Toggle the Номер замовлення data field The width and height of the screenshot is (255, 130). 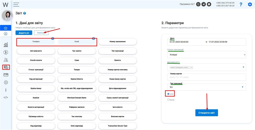(x=118, y=42)
